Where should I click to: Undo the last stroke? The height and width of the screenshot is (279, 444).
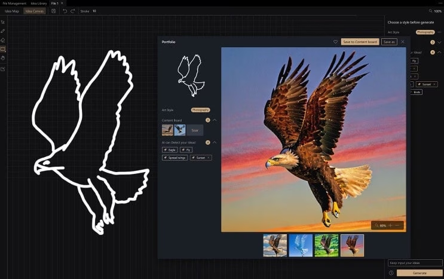[x=65, y=11]
